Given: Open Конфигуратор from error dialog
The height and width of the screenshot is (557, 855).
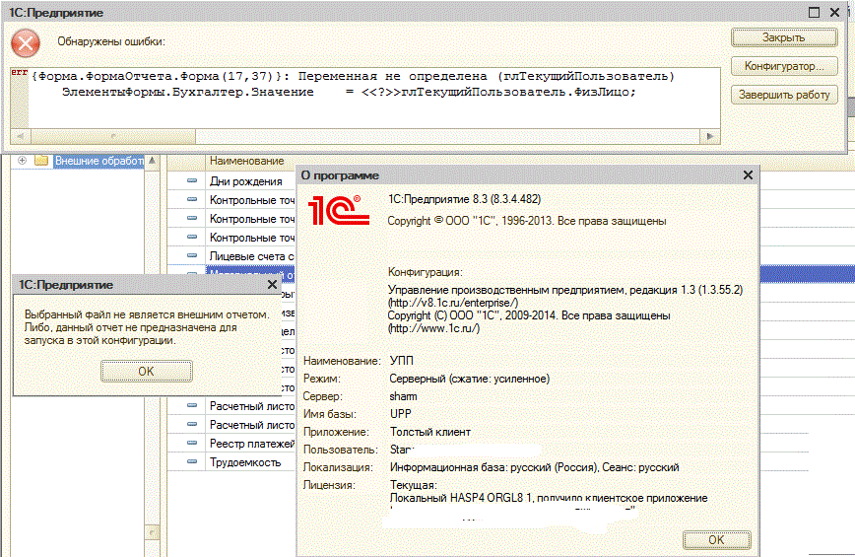Looking at the screenshot, I should 783,66.
